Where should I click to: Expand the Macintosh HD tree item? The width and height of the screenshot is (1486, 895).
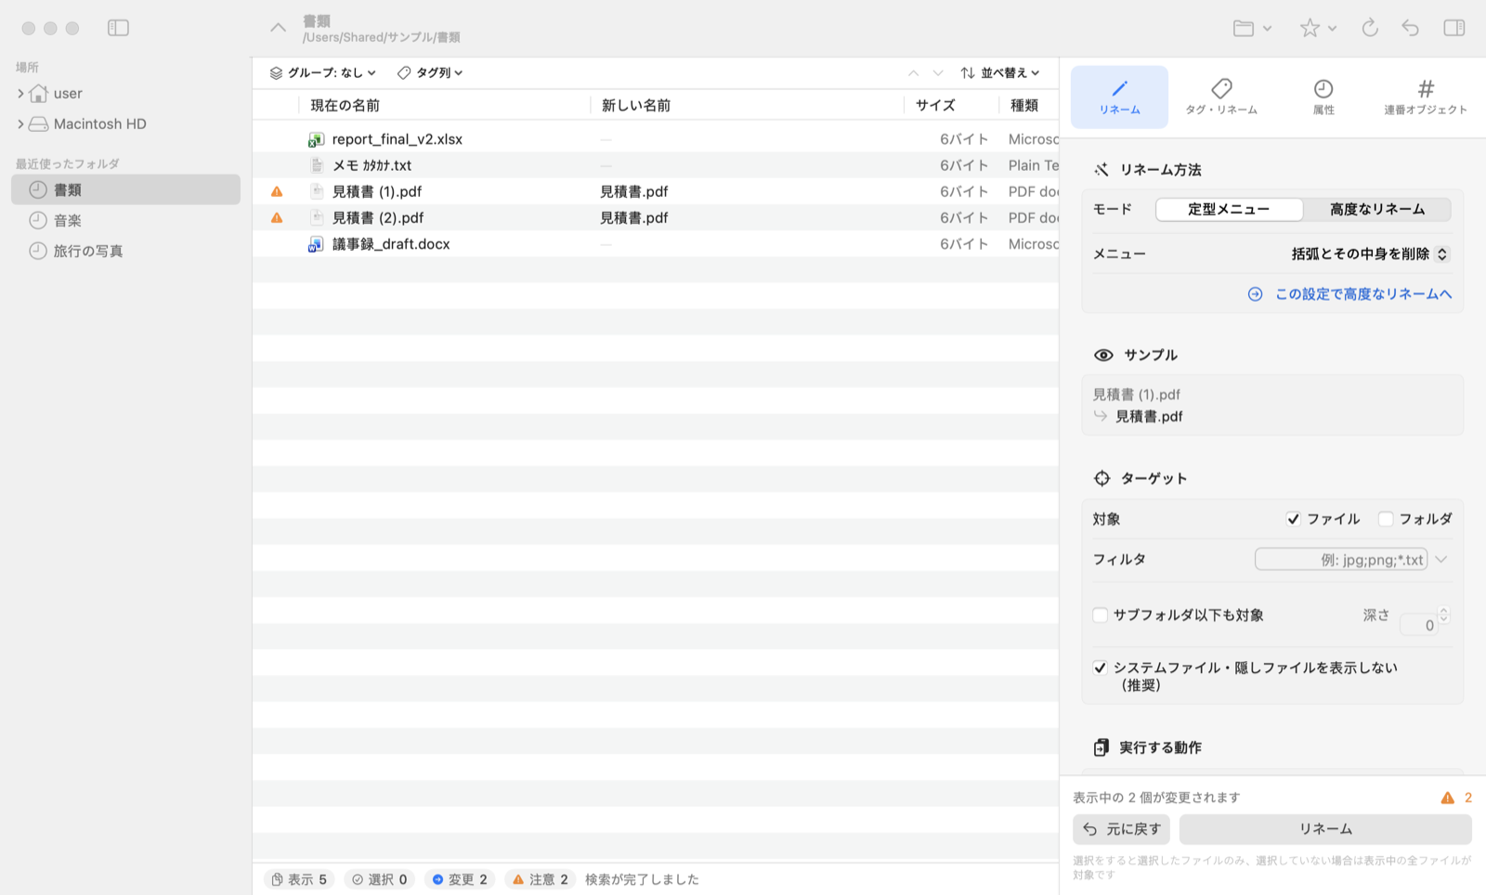click(x=20, y=123)
